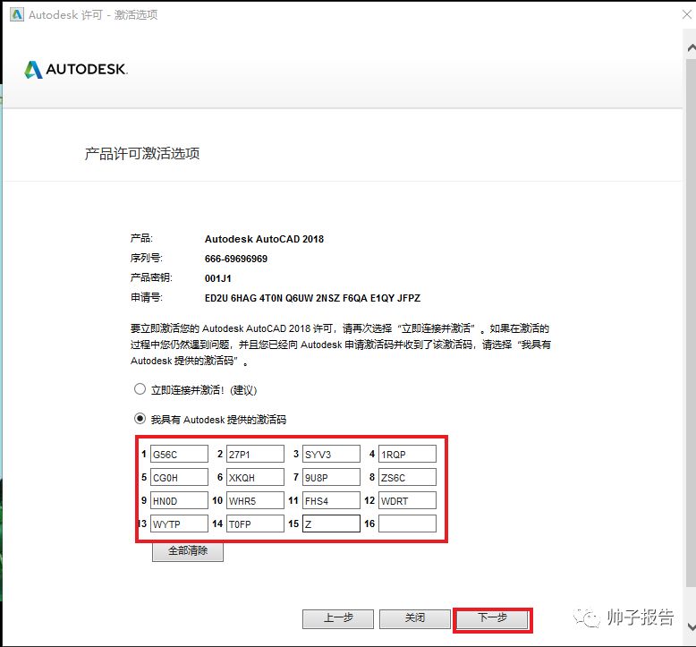Click activation code field 13 containing WYTP

[x=179, y=524]
